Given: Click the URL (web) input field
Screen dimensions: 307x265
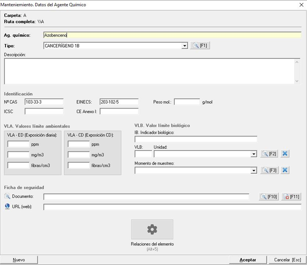Looking at the screenshot, I should click(172, 207).
